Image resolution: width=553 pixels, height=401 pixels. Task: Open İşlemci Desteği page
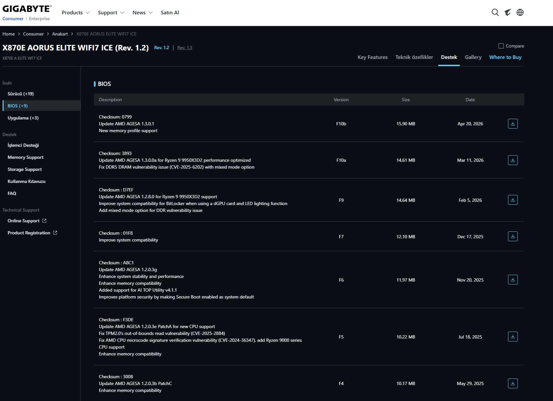23,145
